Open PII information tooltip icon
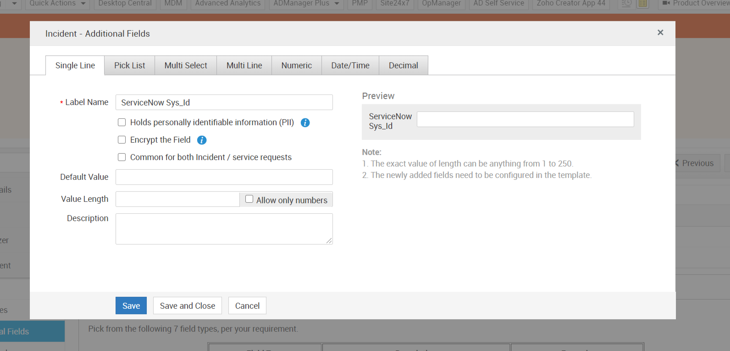 click(x=305, y=123)
